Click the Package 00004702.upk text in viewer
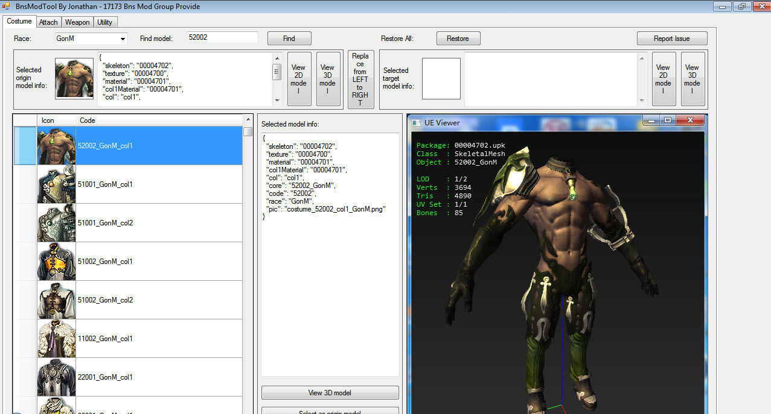 tap(461, 146)
